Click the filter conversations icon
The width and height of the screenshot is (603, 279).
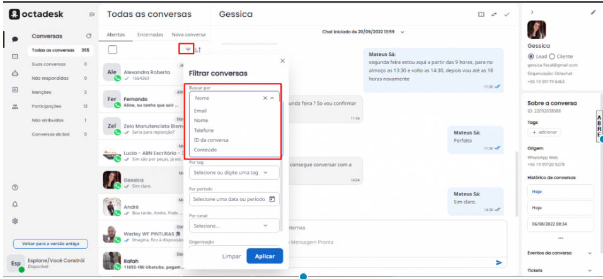187,50
